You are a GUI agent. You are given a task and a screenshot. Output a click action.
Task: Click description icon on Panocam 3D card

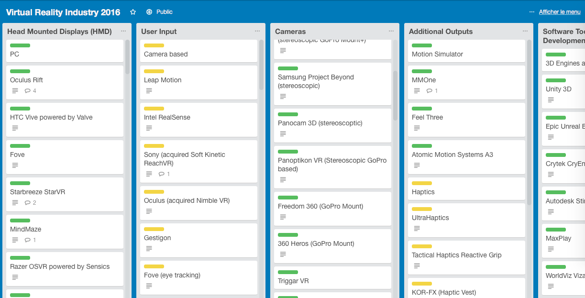pos(283,134)
